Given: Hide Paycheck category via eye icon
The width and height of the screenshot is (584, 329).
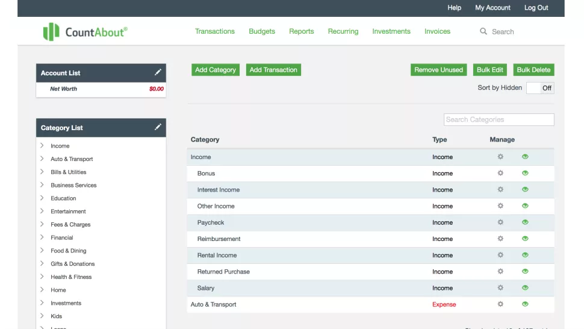Looking at the screenshot, I should (x=525, y=222).
